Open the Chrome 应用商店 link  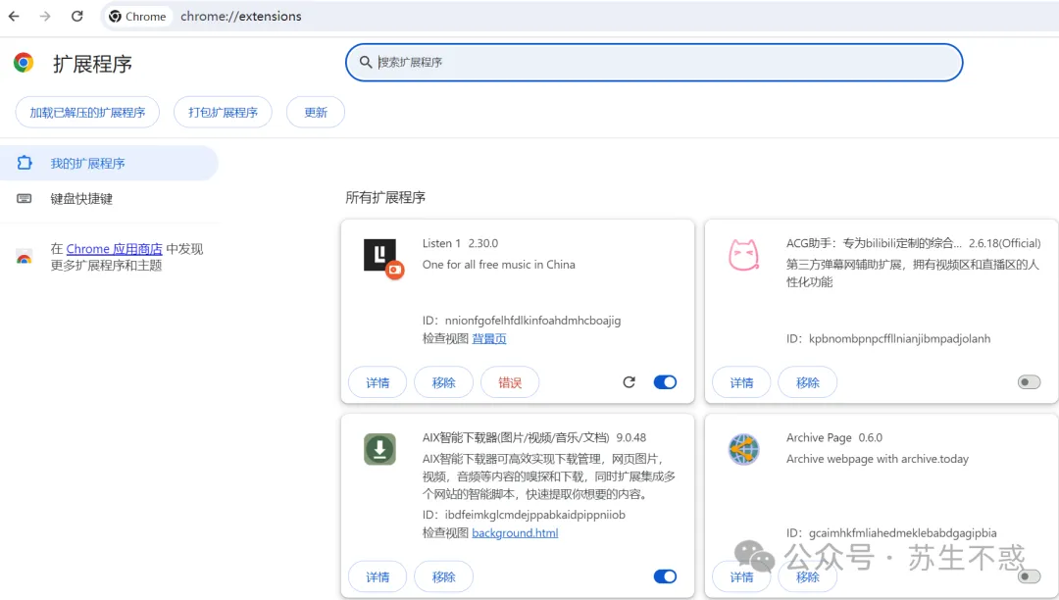click(114, 249)
